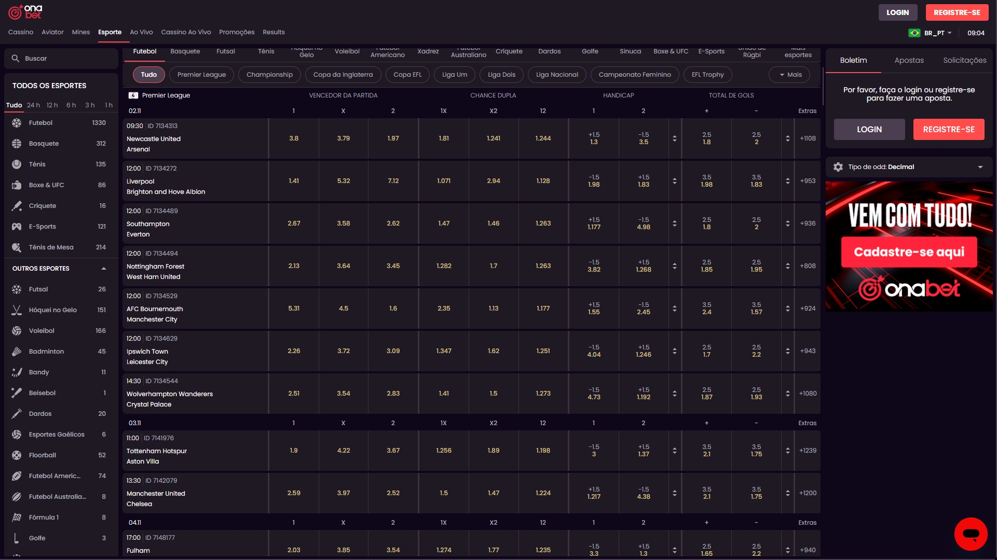Filter events to next 1 h
This screenshot has height=560, width=997.
click(x=108, y=105)
